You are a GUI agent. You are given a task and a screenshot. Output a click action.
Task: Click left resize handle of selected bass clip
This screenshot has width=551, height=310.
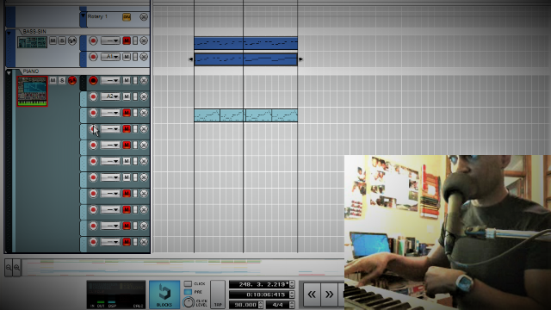click(191, 59)
